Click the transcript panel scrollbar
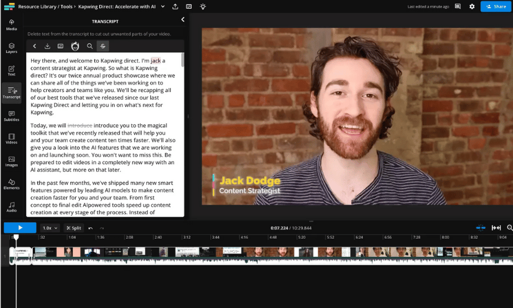513x308 pixels. tap(182, 60)
